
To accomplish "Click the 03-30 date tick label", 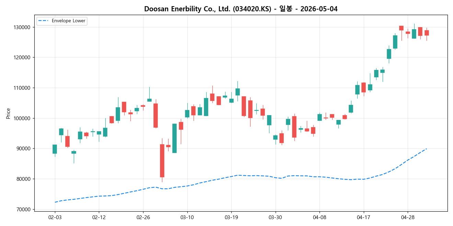I will click(x=275, y=217).
